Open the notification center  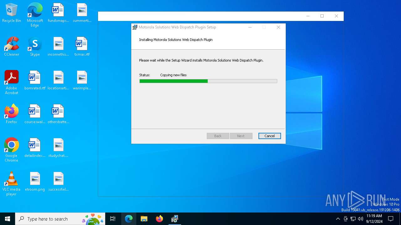(391, 219)
